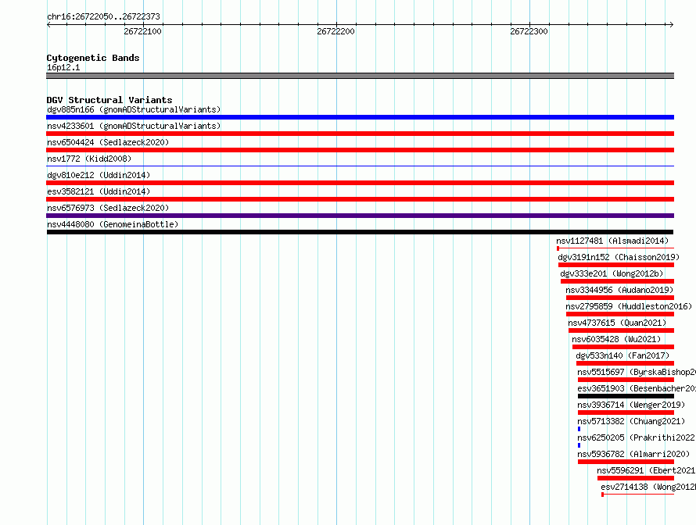Click the red dgv533n140 variant bar
This screenshot has width=696, height=525.
coord(625,363)
